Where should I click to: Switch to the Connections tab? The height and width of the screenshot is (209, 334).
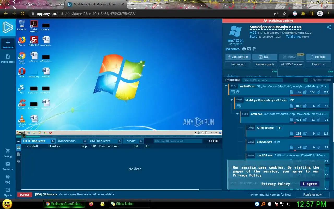[72, 141]
